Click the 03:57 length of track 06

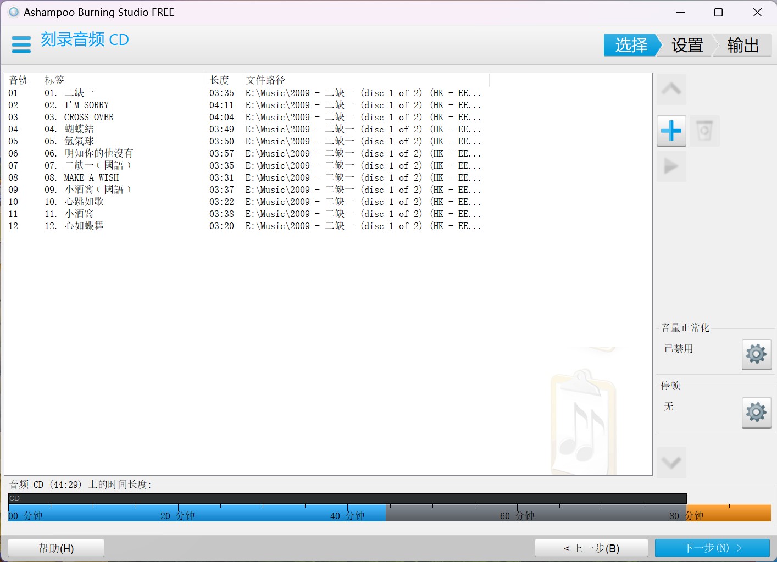pos(221,154)
